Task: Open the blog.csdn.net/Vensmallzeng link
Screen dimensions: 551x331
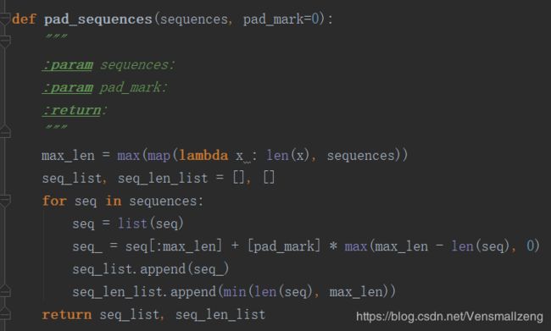Action: tap(449, 317)
